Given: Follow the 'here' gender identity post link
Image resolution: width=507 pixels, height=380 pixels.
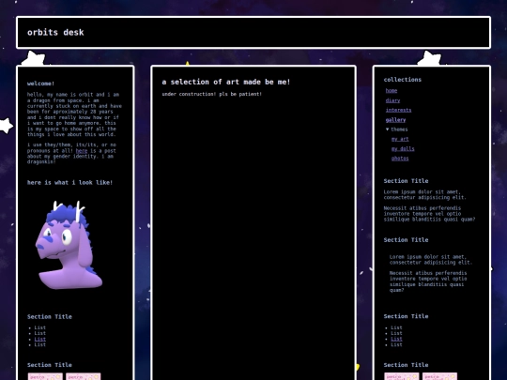Looking at the screenshot, I should (x=82, y=150).
